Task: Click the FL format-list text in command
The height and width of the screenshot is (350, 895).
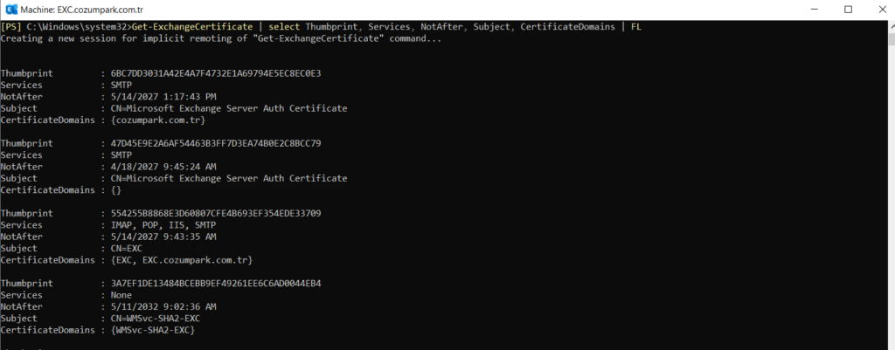Action: click(x=636, y=27)
